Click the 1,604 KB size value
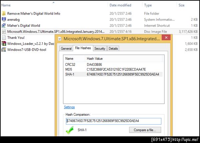This screenshot has width=200, height=143. 191,44
